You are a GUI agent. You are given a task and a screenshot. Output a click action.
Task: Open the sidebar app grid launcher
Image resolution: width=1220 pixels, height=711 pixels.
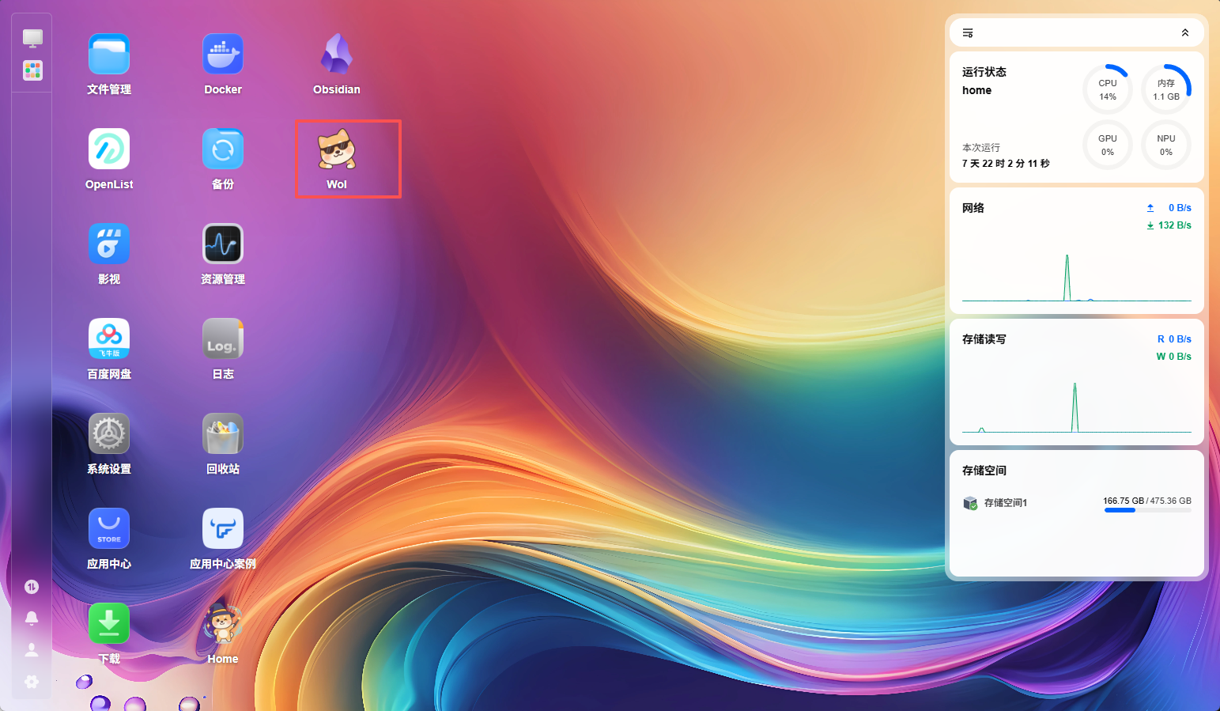point(32,70)
